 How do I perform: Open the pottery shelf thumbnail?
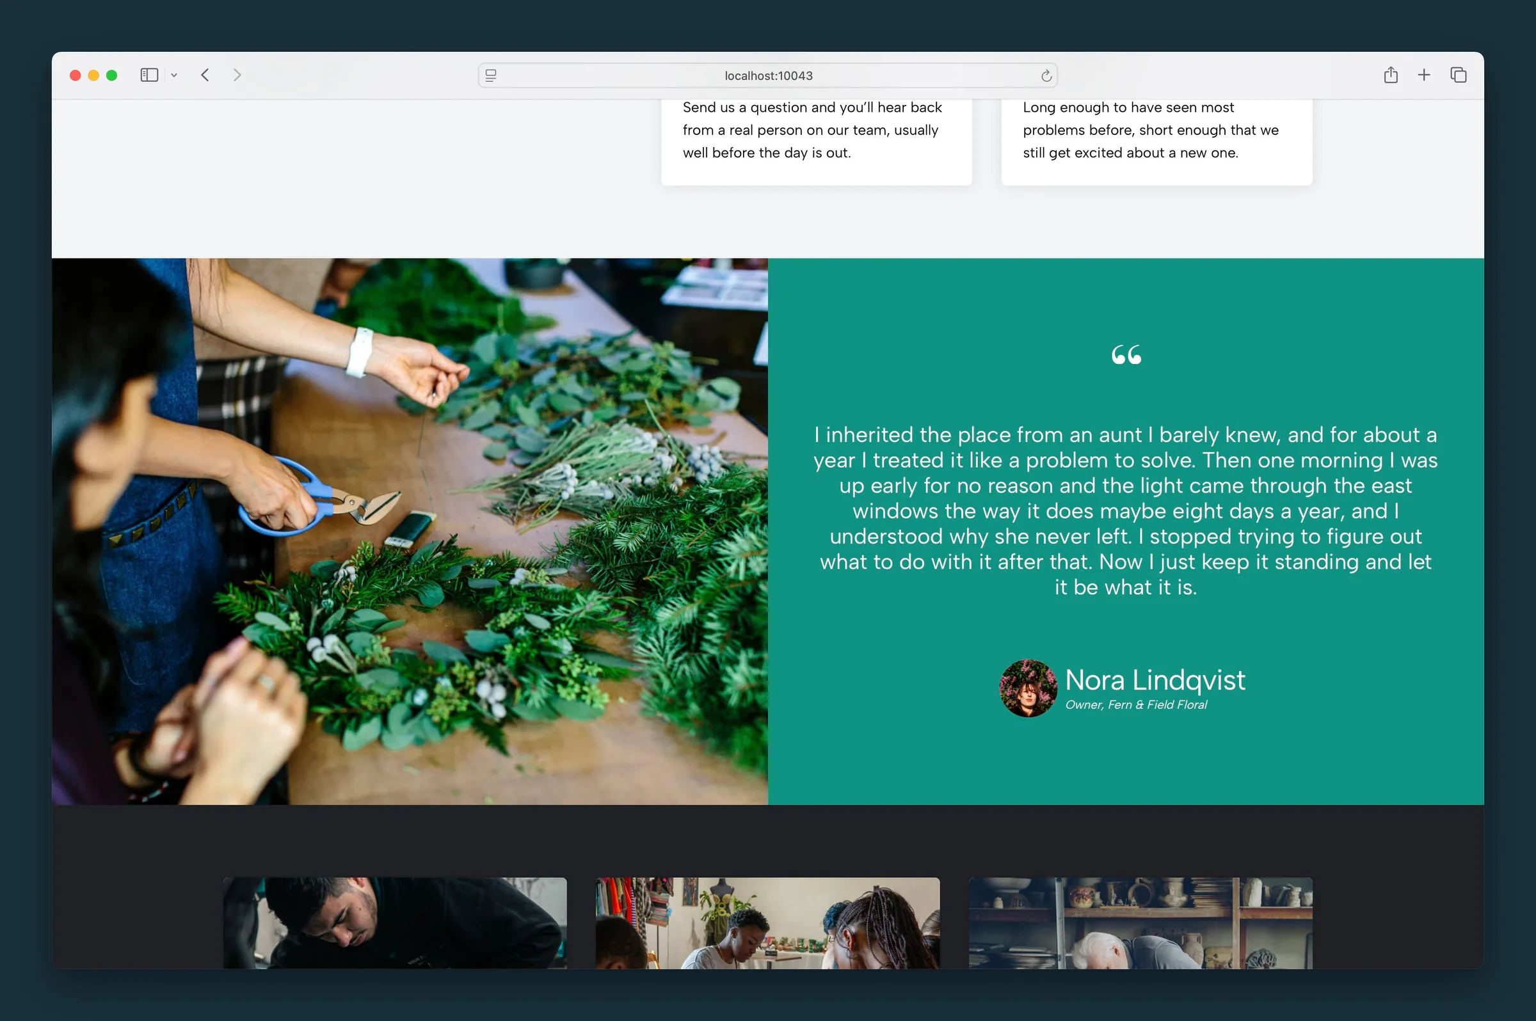(x=1140, y=922)
